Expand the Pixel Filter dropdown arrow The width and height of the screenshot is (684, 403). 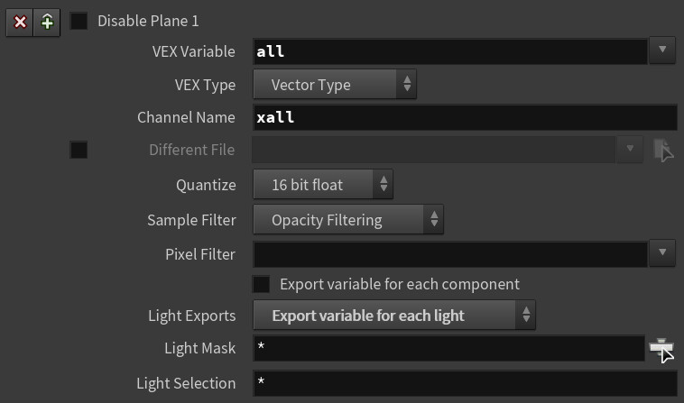coord(662,253)
